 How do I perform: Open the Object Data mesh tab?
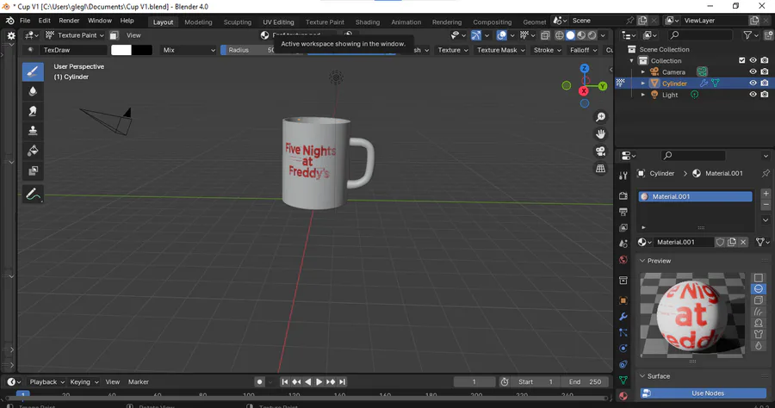623,380
